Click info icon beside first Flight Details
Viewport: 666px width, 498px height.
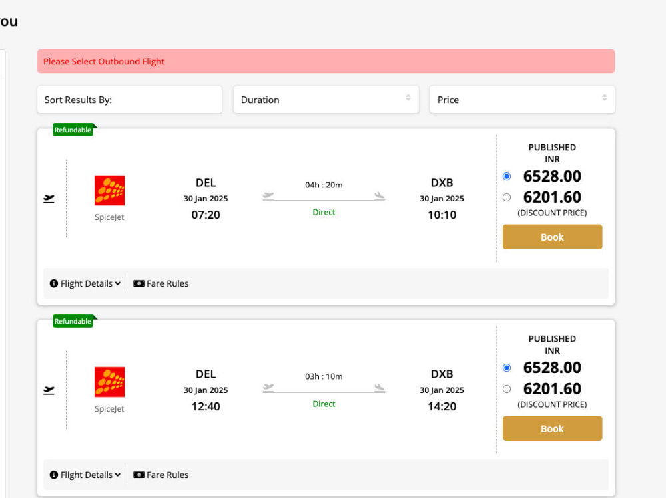54,283
